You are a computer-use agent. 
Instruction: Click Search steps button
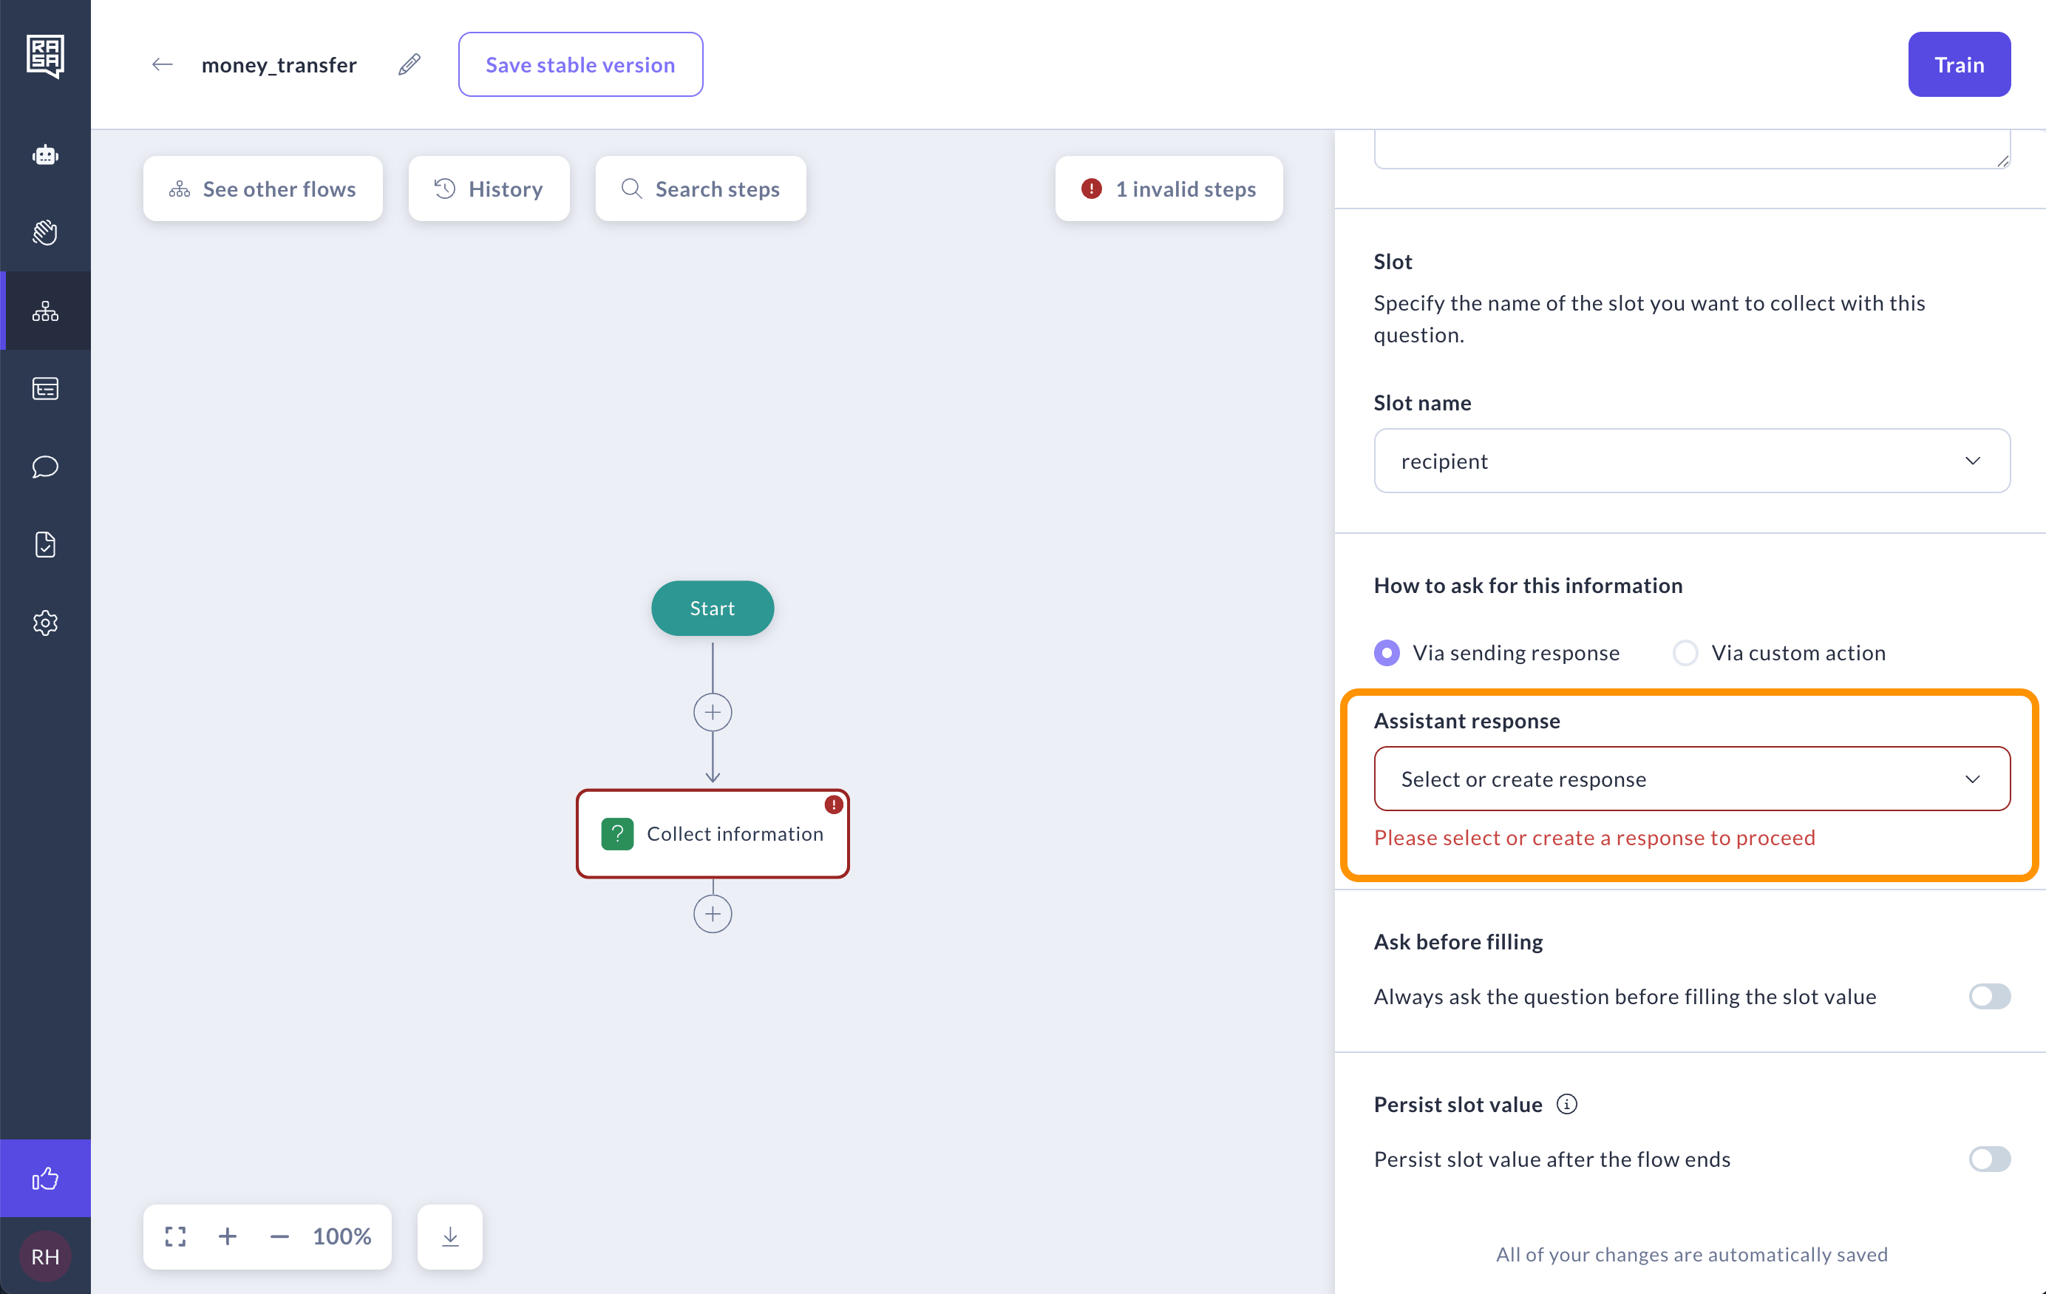click(x=701, y=189)
